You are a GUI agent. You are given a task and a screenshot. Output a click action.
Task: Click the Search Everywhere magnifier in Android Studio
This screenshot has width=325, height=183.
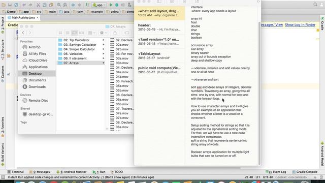315,5
